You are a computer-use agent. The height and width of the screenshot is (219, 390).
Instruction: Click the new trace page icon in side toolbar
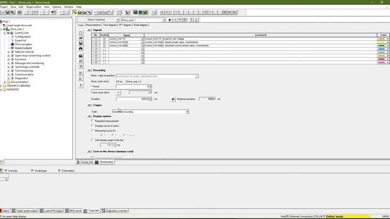tap(80, 33)
